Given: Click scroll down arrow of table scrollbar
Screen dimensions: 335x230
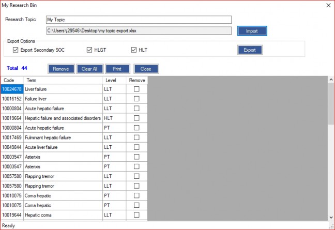Looking at the screenshot, I should coord(331,217).
